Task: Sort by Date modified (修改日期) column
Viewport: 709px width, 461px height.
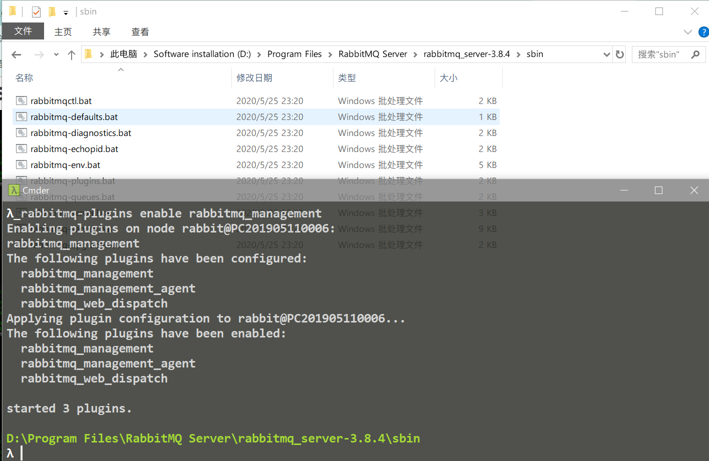Action: click(x=282, y=77)
